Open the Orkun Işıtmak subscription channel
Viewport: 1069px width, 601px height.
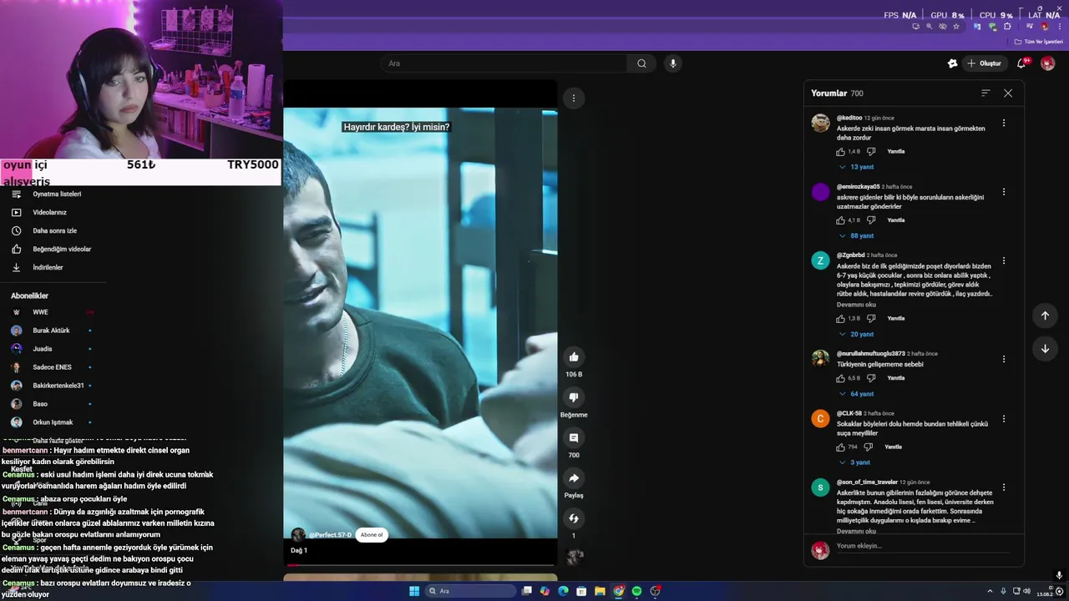click(53, 422)
